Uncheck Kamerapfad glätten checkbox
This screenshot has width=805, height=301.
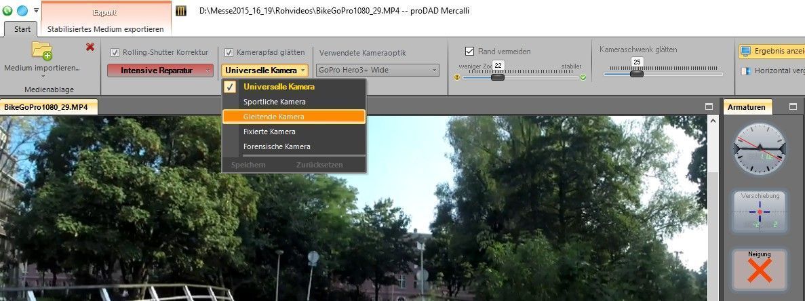(229, 52)
